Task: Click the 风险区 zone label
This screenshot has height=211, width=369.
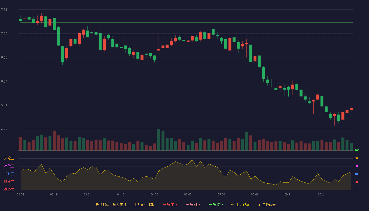Action: 9,158
